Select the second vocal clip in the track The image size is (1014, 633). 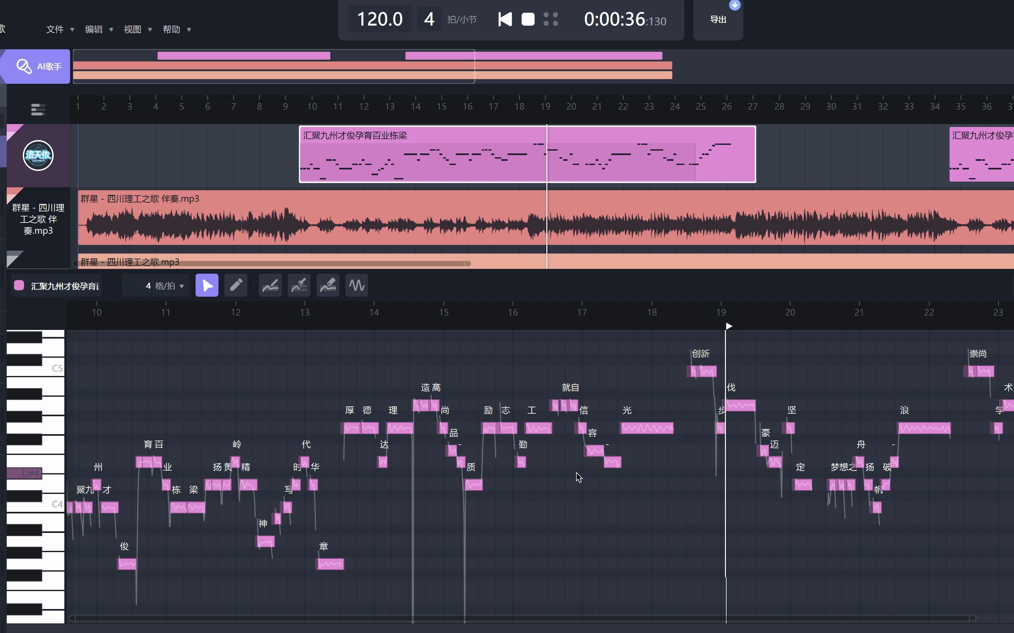point(981,154)
